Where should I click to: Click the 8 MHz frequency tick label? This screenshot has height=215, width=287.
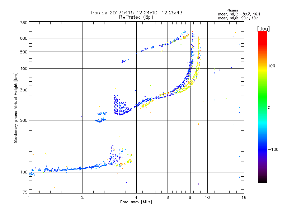point(190,197)
